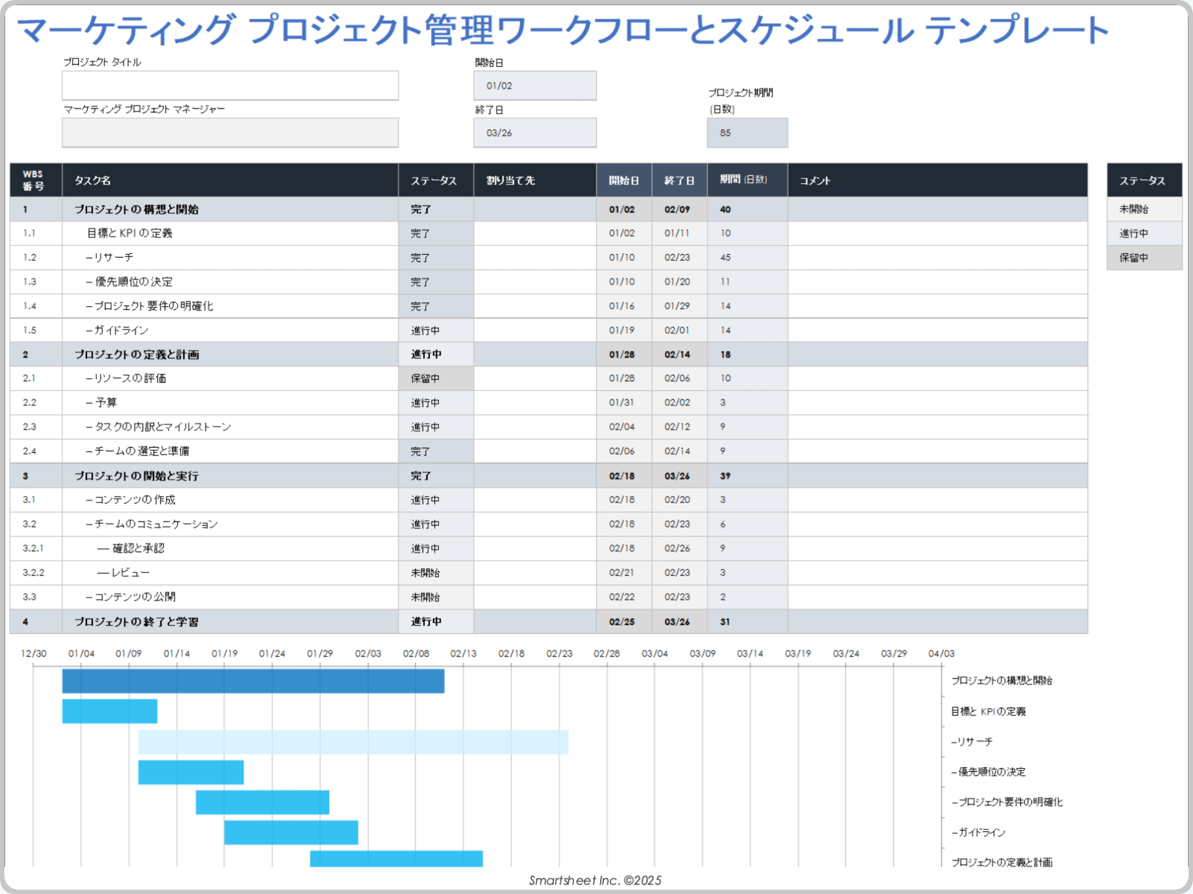1193x894 pixels.
Task: Select the 優先順位の決定 task cell
Action: click(x=230, y=282)
